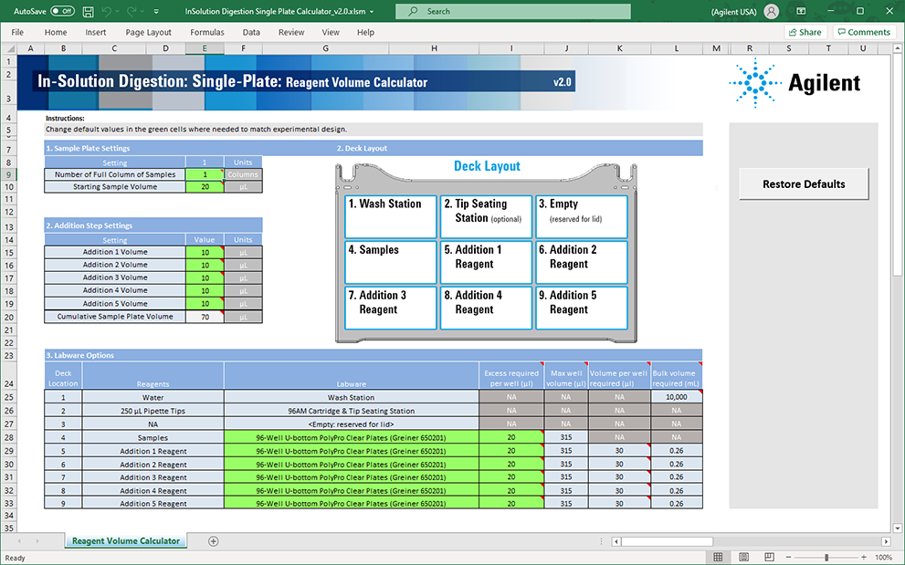Open the Help tab
The image size is (905, 565).
tap(365, 32)
